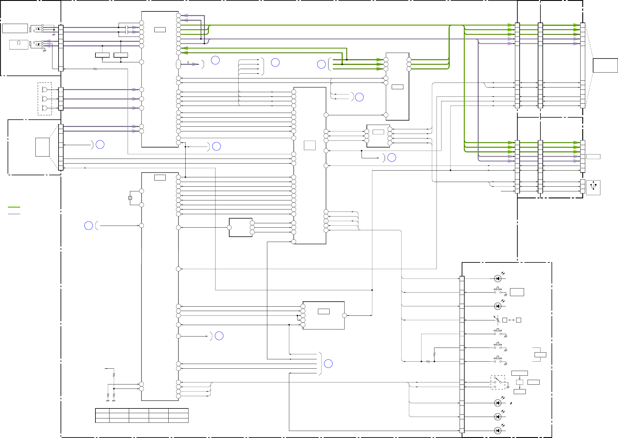The width and height of the screenshot is (618, 438).
Task: Select the top microphone symbol in dashed box
Action: (x=45, y=90)
